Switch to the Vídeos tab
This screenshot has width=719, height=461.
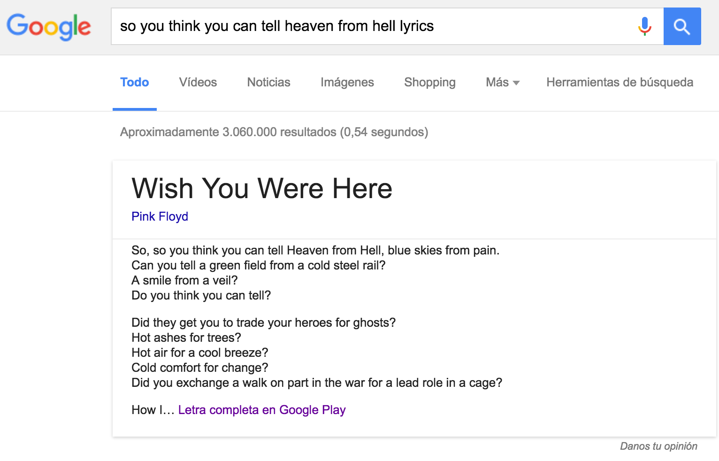pos(197,83)
